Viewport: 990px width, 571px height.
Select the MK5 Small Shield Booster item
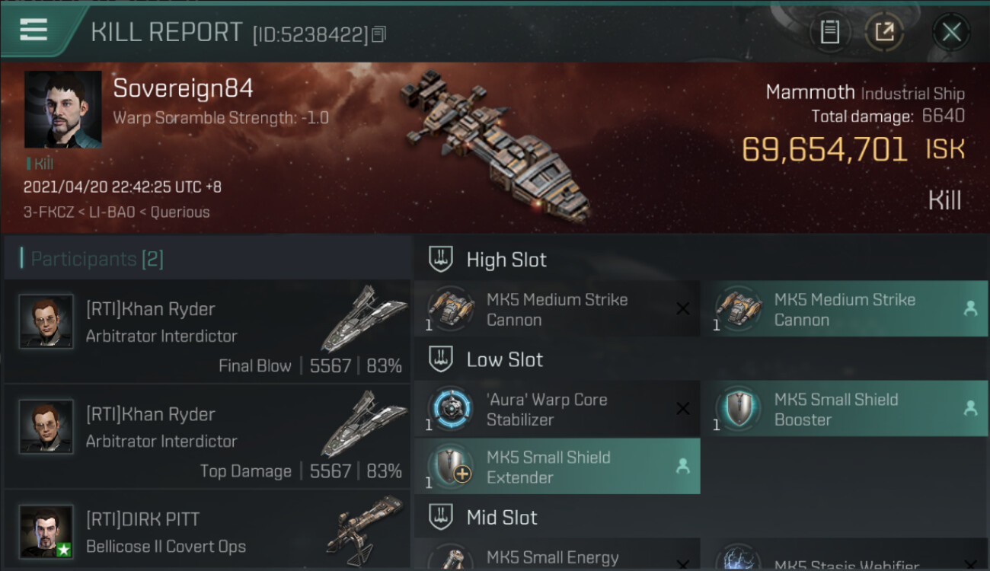tap(845, 410)
